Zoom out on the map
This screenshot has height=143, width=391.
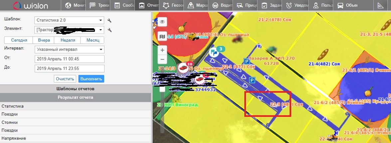162,59
